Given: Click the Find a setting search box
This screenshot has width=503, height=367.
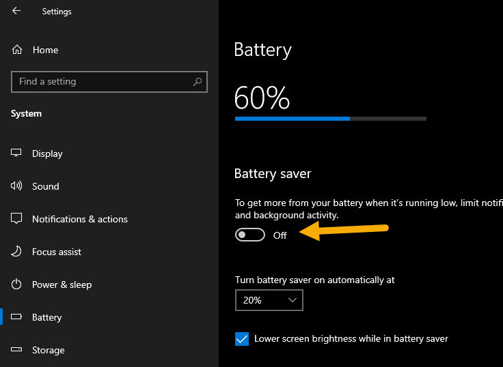Looking at the screenshot, I should [103, 82].
